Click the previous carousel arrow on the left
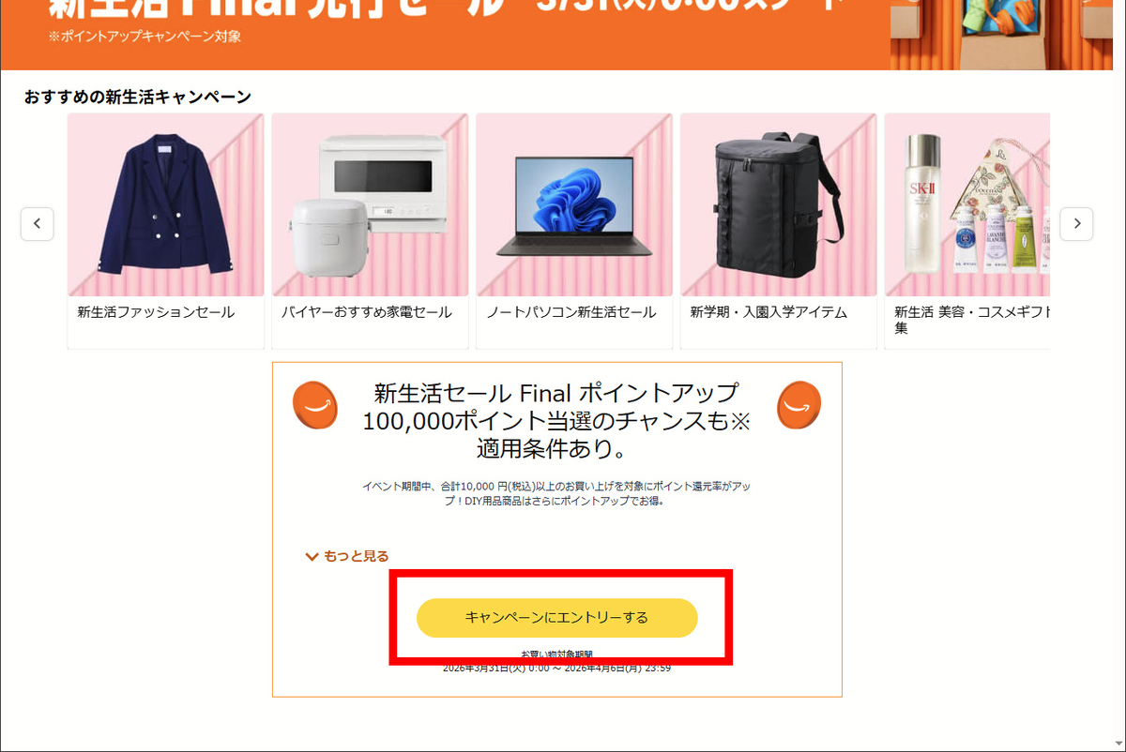Viewport: 1126px width, 752px height. click(38, 224)
